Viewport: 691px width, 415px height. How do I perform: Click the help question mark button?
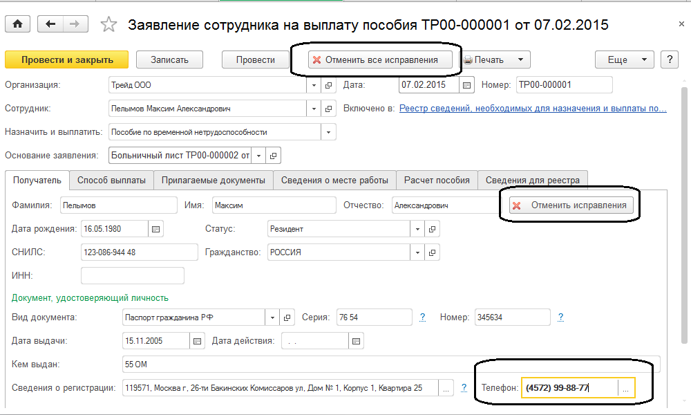click(669, 59)
